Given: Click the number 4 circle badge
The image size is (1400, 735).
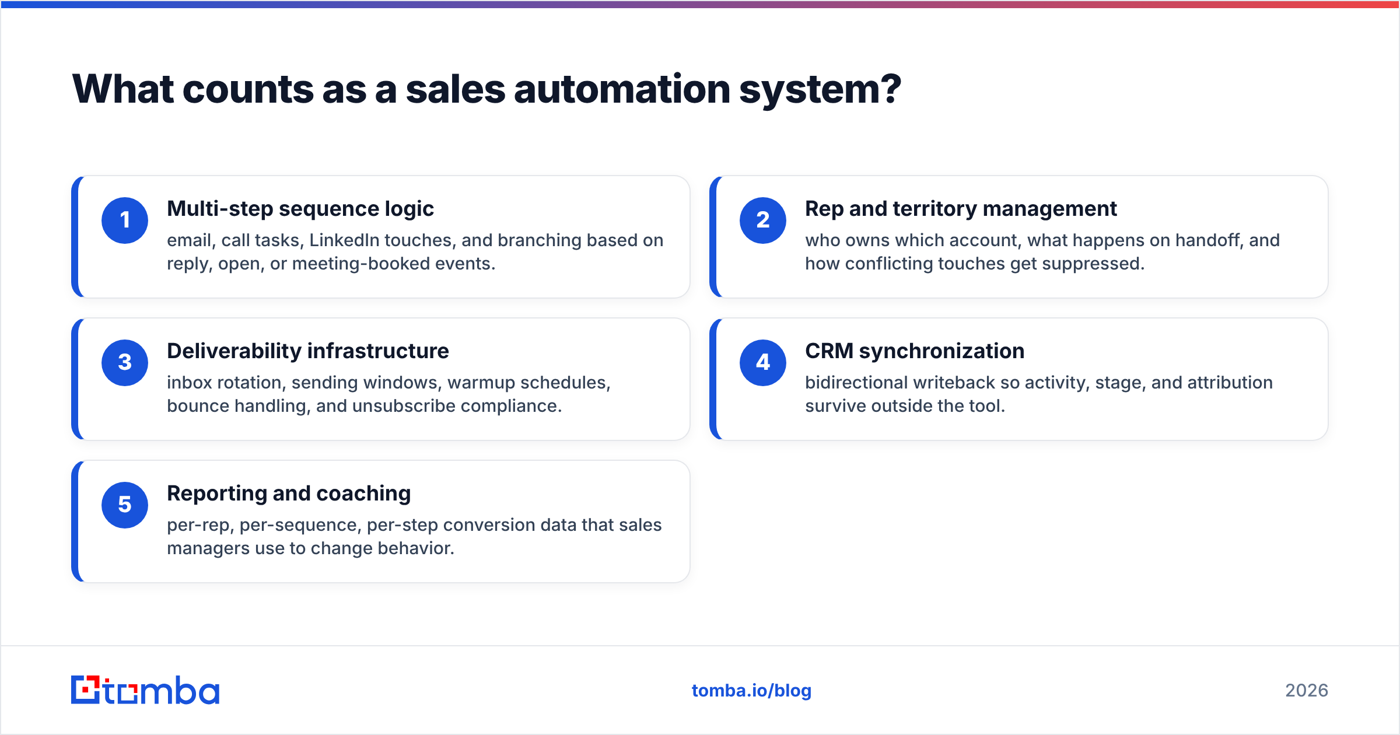Looking at the screenshot, I should [763, 363].
